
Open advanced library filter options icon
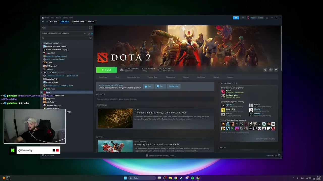click(x=91, y=38)
